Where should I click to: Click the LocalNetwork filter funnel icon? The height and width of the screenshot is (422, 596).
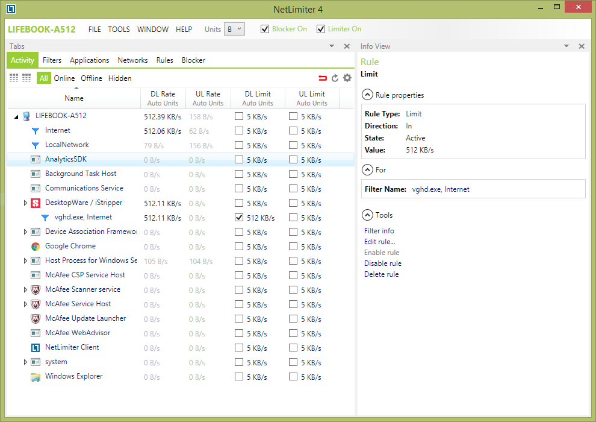pos(36,145)
